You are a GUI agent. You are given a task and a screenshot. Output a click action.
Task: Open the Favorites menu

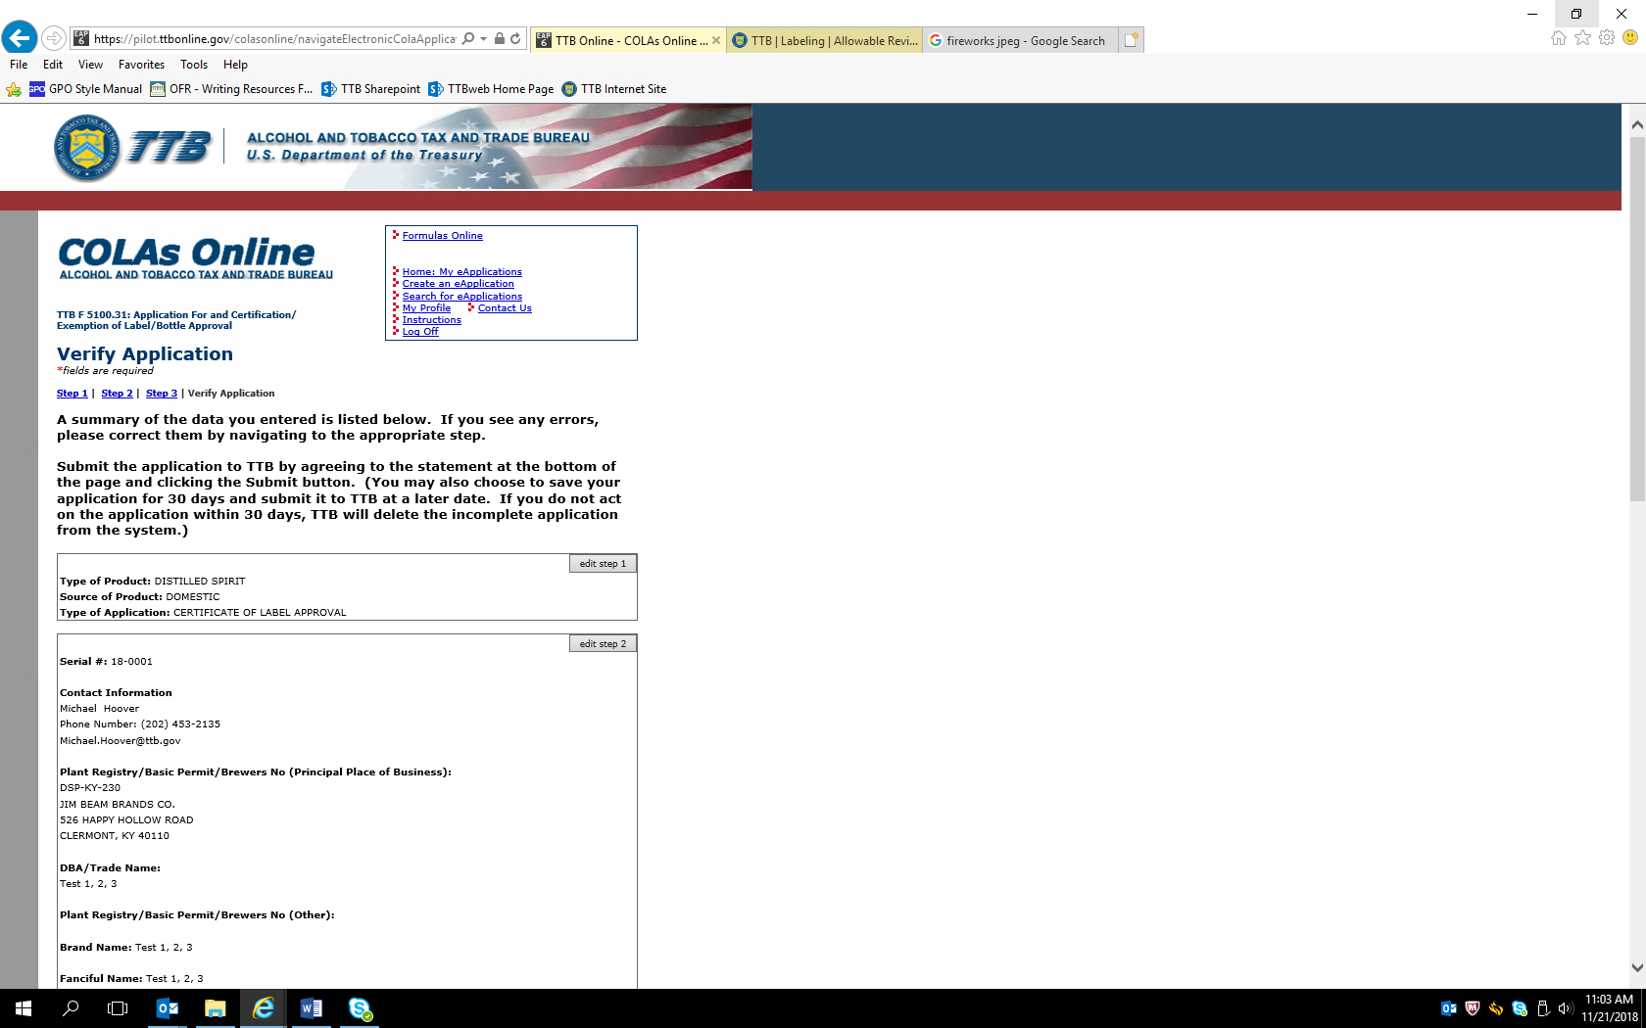[141, 65]
